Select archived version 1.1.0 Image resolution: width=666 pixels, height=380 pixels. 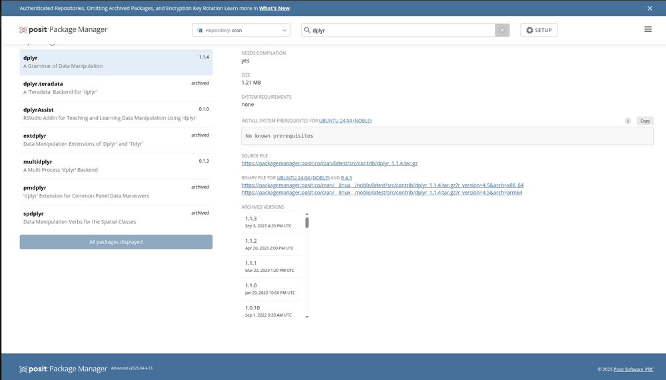271,289
